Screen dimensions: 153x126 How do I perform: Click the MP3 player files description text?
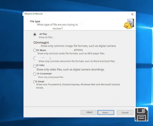pyautogui.click(x=71, y=53)
